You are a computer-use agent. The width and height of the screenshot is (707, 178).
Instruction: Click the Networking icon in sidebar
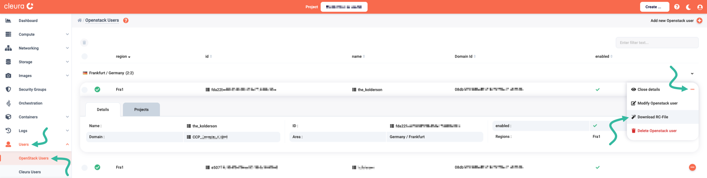(8, 48)
